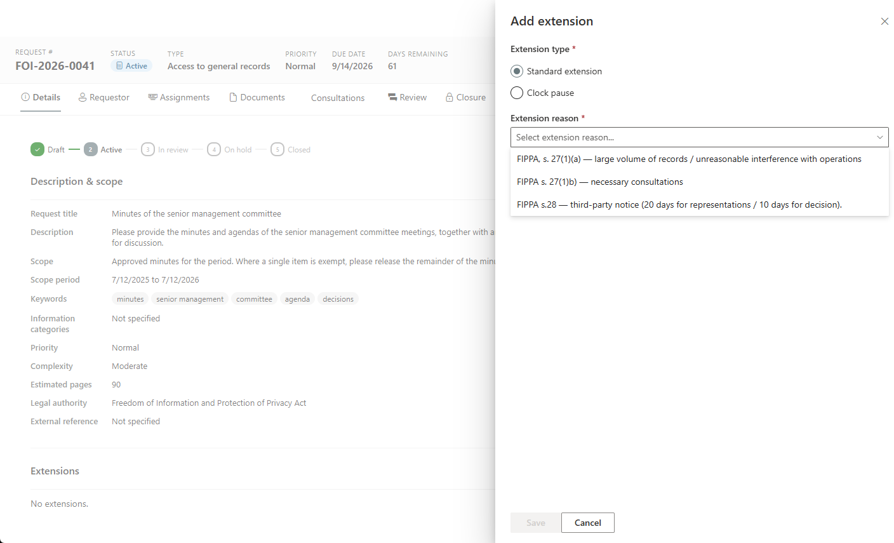Click the person icon on Requestor tab
Image resolution: width=894 pixels, height=543 pixels.
(83, 97)
